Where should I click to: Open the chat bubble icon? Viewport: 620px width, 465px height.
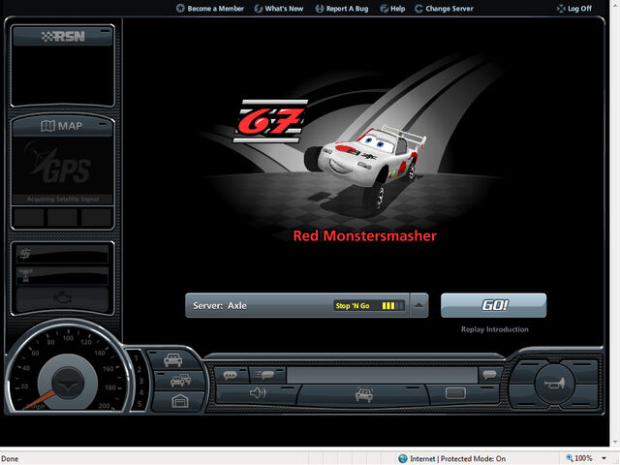click(x=231, y=375)
